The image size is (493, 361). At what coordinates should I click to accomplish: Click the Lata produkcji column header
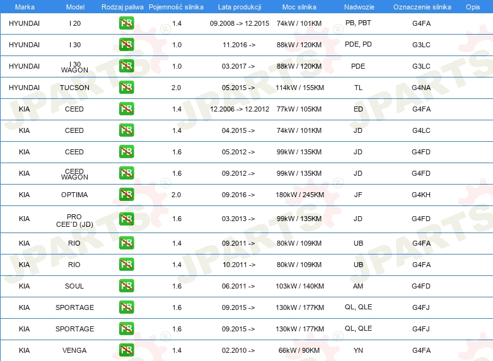(240, 7)
